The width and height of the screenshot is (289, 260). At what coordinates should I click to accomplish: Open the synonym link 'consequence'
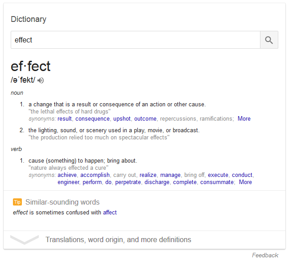pos(92,119)
